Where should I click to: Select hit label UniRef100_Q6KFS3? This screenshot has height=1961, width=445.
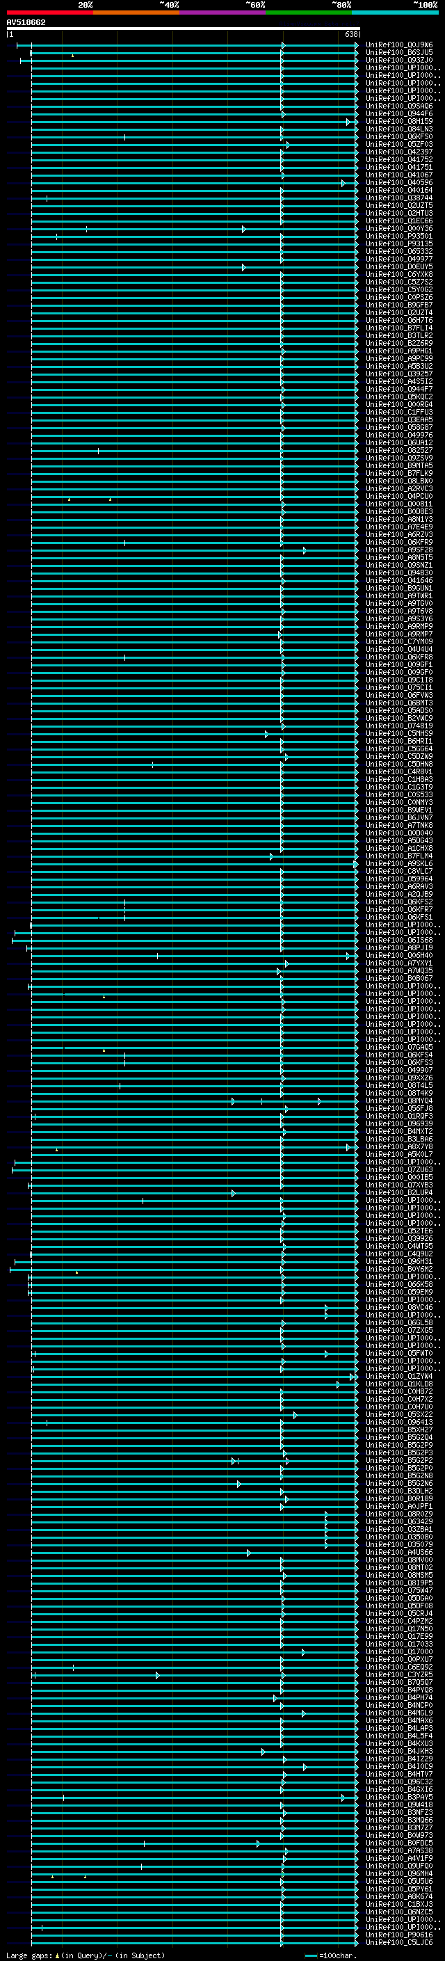click(399, 1063)
